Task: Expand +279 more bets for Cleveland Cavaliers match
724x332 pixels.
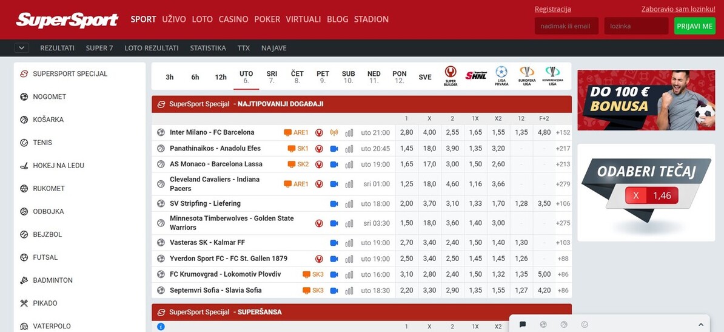Action: 563,184
